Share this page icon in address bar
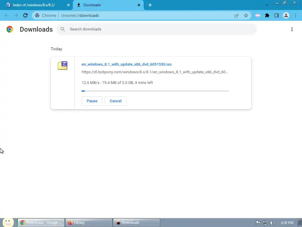The width and height of the screenshot is (302, 227). [x=237, y=15]
